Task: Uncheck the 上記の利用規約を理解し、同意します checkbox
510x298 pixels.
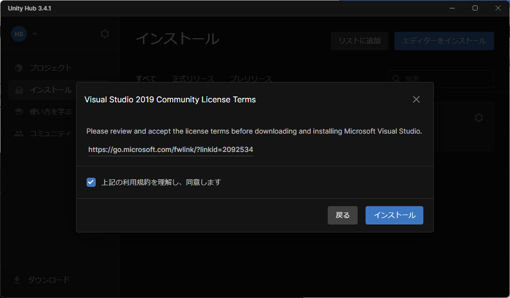Action: [x=91, y=182]
